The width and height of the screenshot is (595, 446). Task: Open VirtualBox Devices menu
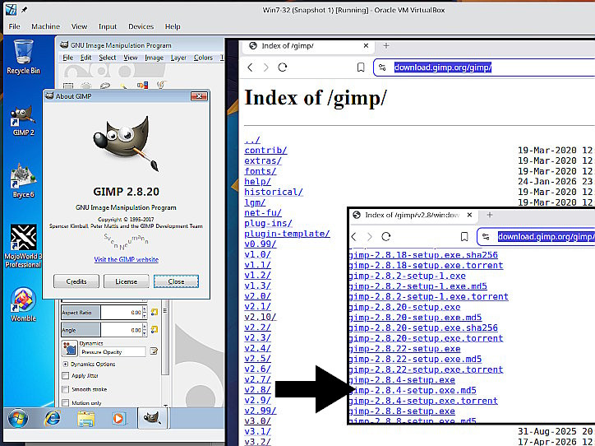141,26
